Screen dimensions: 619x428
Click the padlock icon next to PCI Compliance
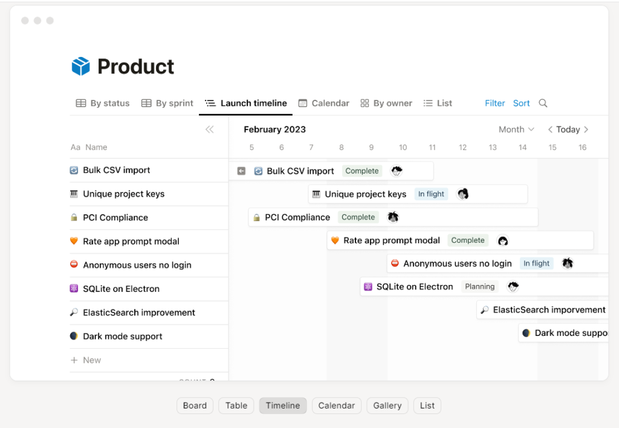(74, 217)
